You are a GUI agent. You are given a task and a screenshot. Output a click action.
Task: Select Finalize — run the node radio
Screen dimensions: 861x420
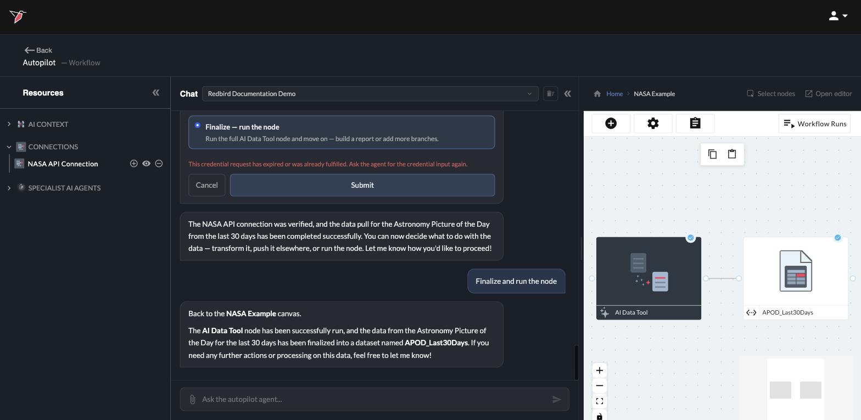click(x=197, y=126)
